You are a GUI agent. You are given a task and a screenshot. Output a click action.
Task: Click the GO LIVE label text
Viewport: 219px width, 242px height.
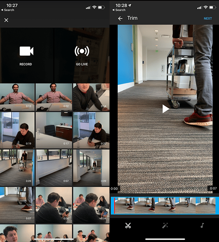tap(82, 64)
